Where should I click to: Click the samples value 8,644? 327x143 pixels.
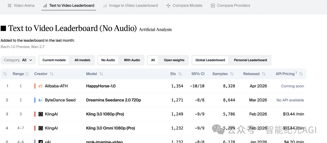229,100
